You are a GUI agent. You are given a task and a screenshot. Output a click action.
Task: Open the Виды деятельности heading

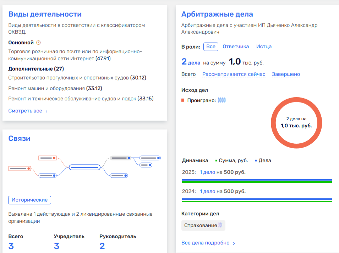coord(45,14)
